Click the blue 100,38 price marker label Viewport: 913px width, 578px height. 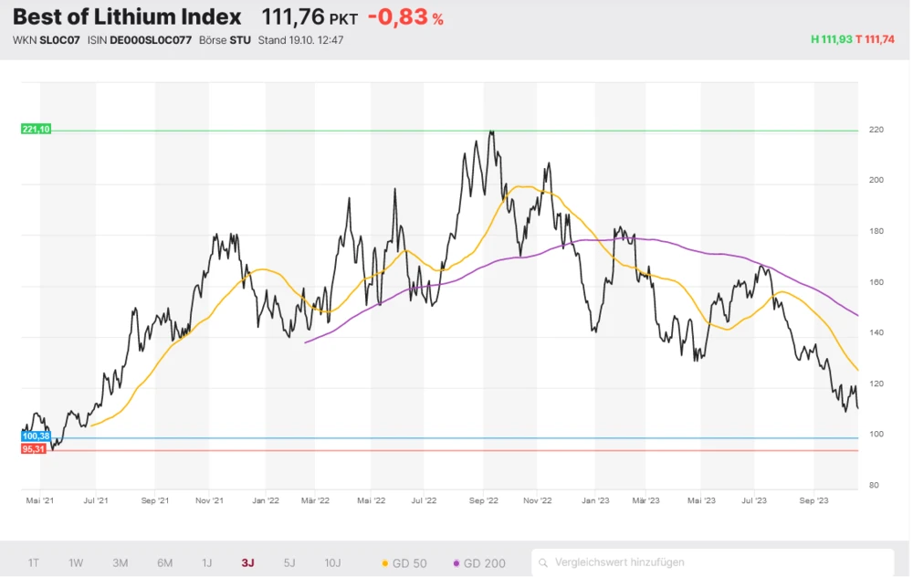click(x=36, y=436)
